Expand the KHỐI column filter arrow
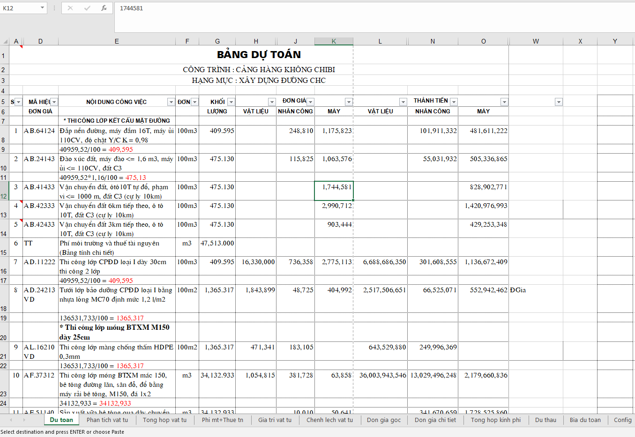The height and width of the screenshot is (437, 635). tap(231, 102)
